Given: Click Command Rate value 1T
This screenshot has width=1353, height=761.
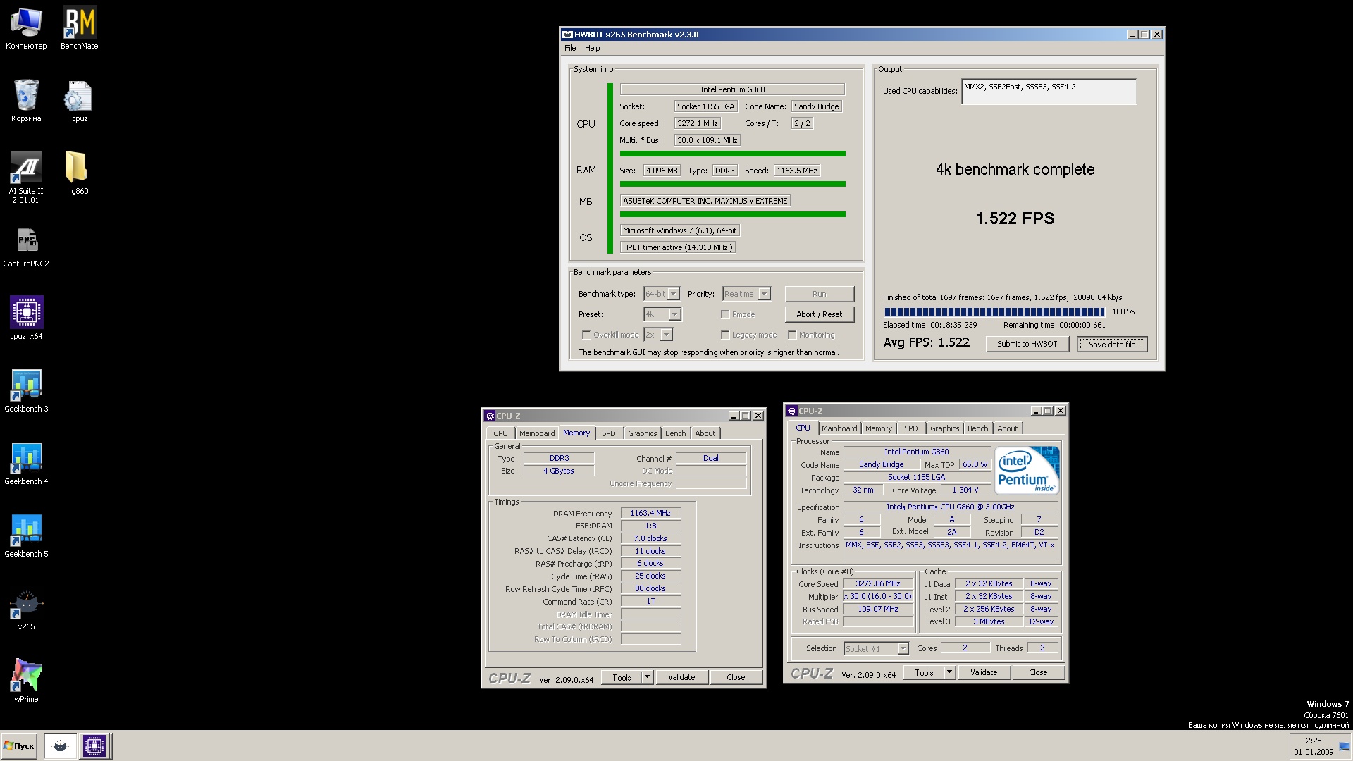Looking at the screenshot, I should click(x=650, y=602).
